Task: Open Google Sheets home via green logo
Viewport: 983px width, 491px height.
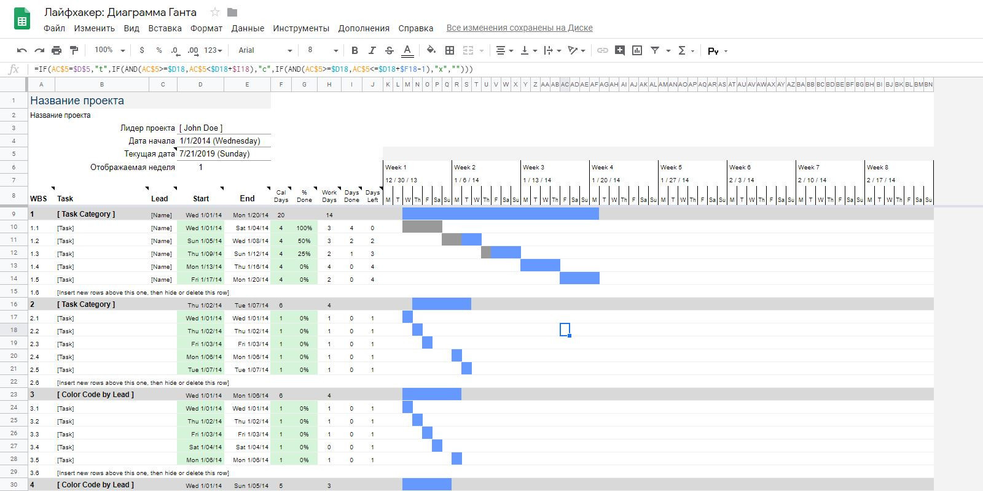Action: (22, 19)
